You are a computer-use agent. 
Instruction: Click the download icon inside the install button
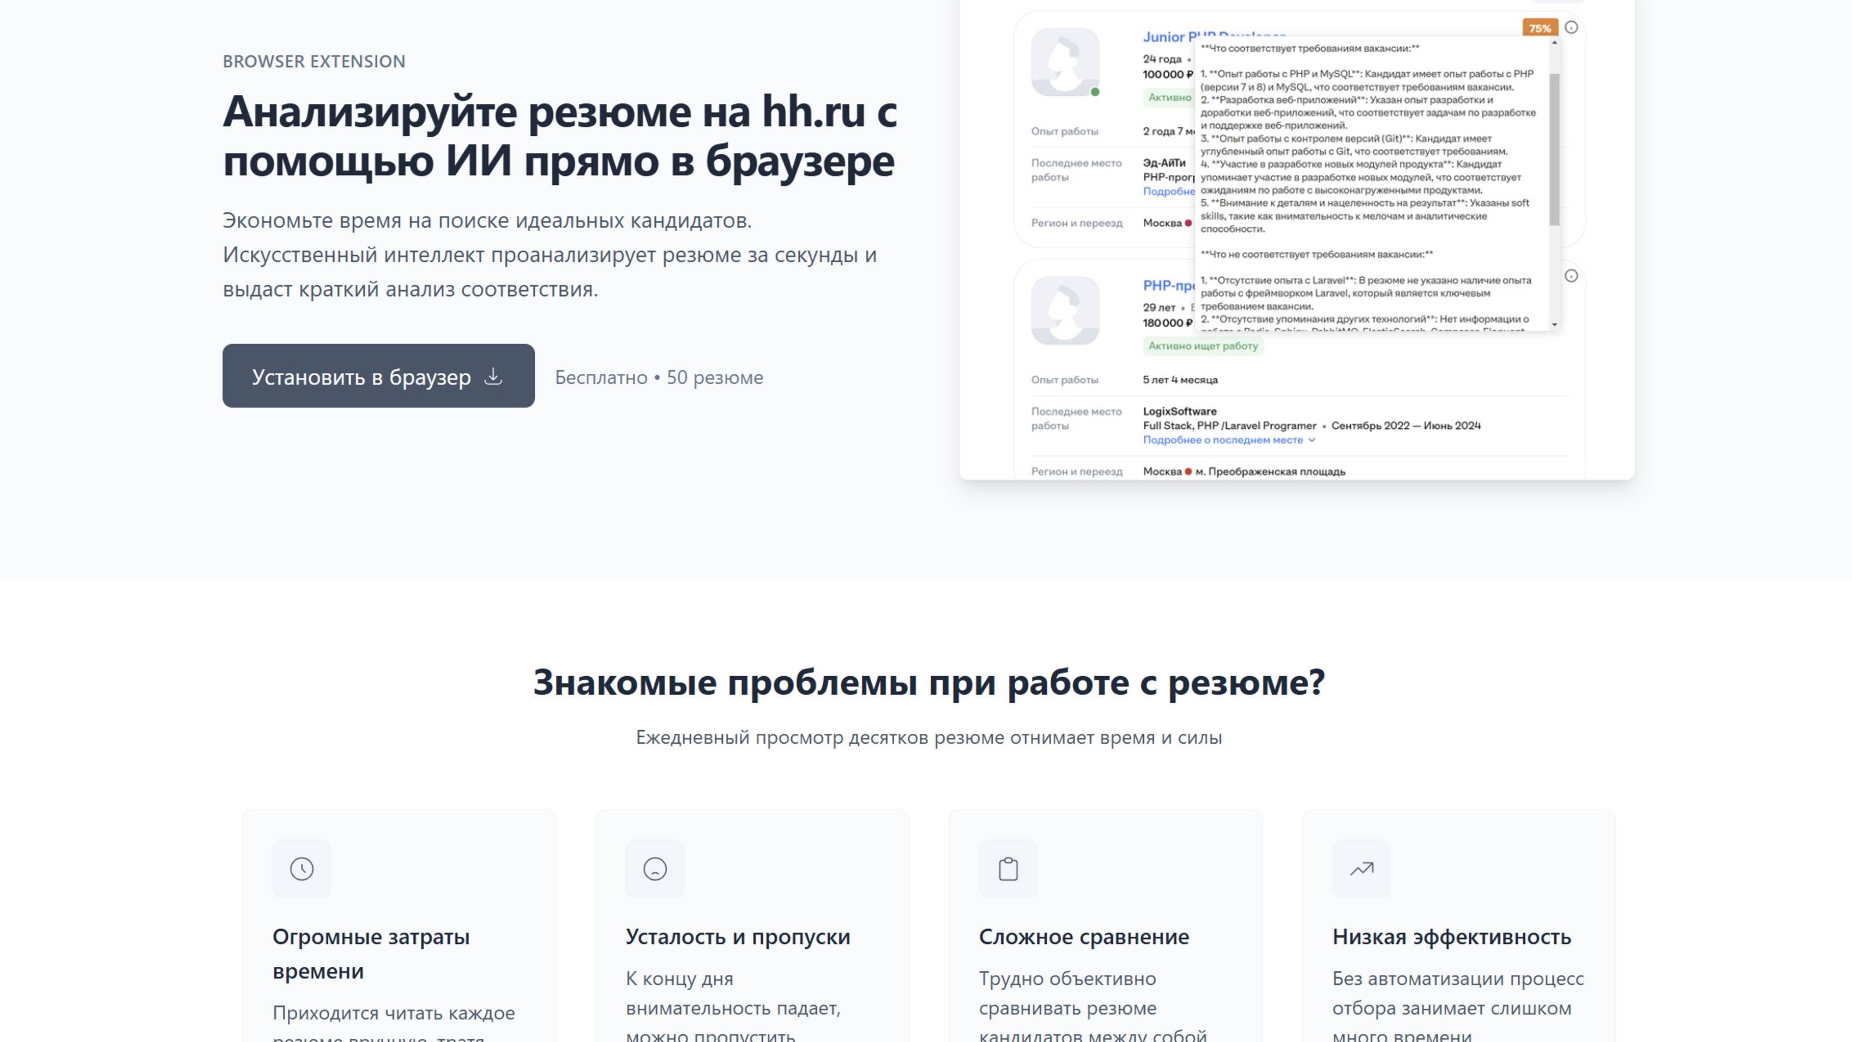493,376
